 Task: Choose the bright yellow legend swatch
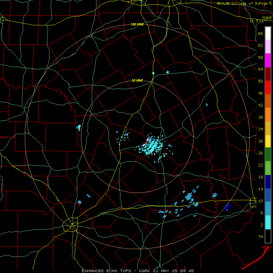268,141
